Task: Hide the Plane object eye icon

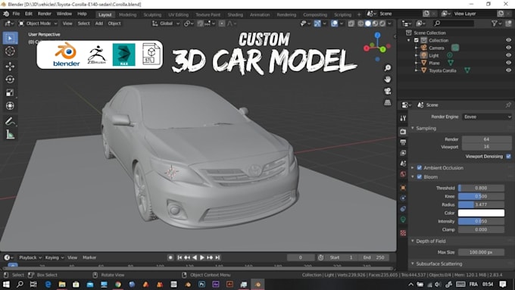Action: click(x=508, y=63)
